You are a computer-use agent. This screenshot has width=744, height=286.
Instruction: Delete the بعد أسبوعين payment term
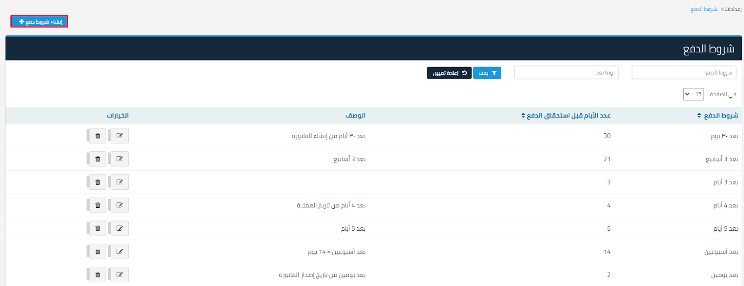coord(98,252)
